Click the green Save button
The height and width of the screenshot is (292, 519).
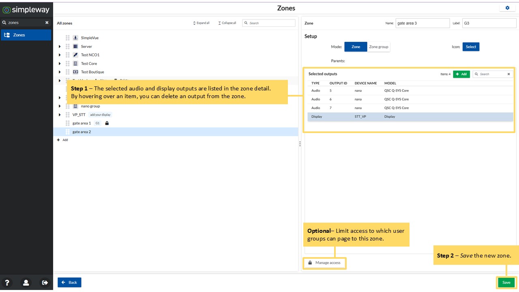click(506, 282)
